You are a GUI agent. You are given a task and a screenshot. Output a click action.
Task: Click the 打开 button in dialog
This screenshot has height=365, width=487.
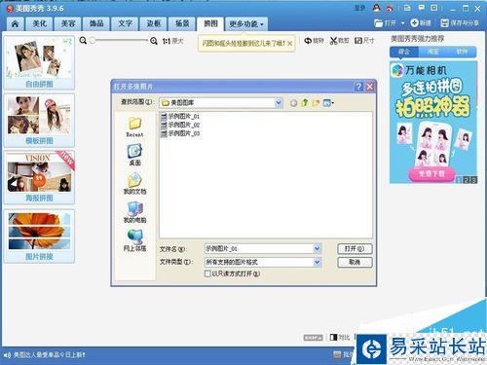tap(355, 249)
